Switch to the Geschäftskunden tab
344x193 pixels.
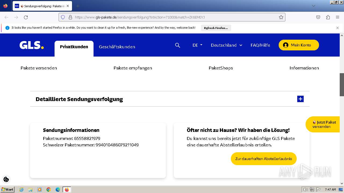coord(117,47)
